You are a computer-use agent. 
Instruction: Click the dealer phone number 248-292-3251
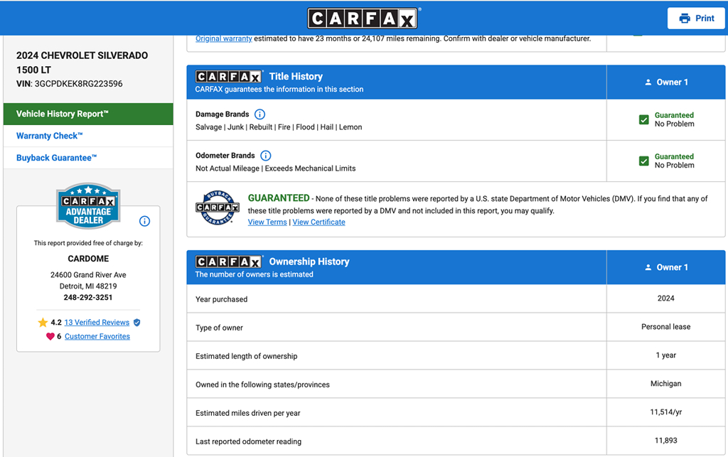(x=88, y=297)
